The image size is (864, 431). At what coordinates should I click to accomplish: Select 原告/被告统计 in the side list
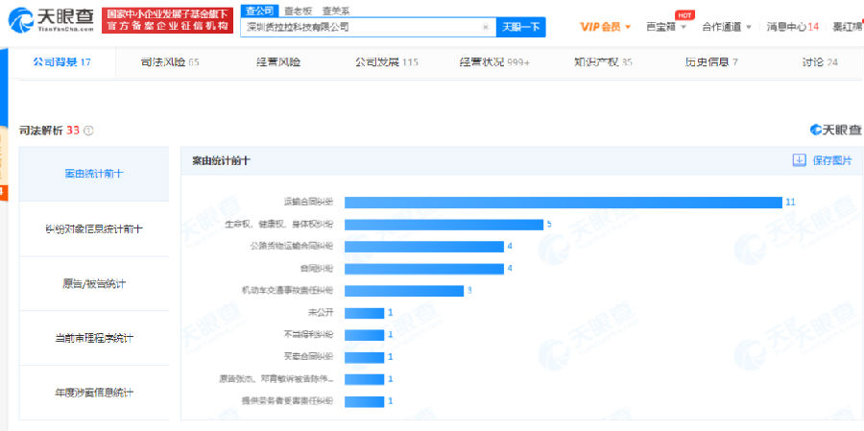click(94, 283)
